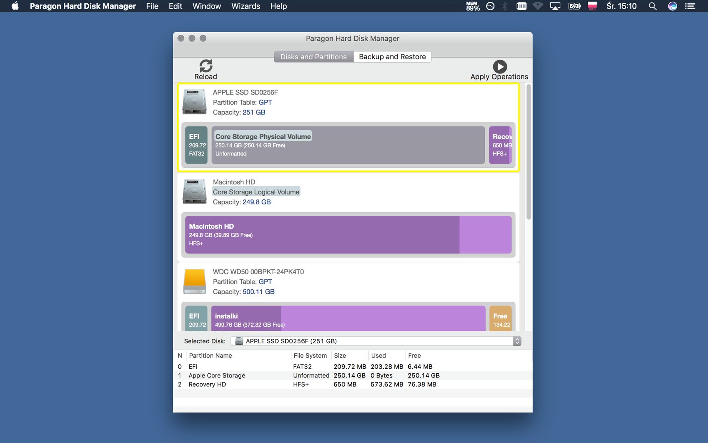708x443 pixels.
Task: Select the APPLE SSD SD0256F disk icon
Action: pos(194,102)
